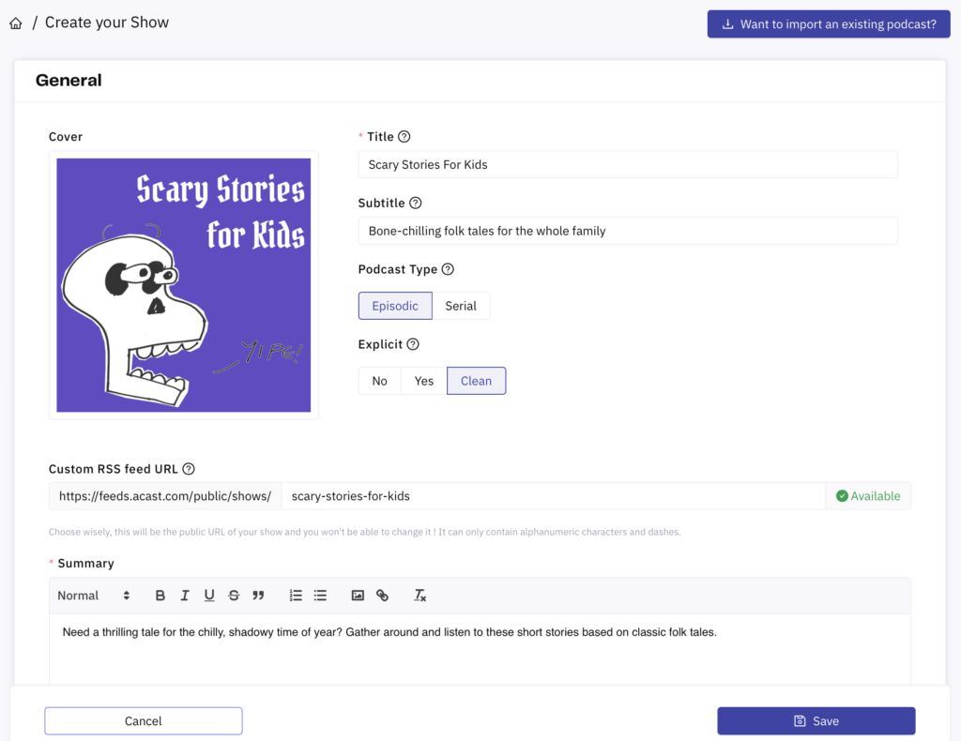This screenshot has width=961, height=741.
Task: Apply strikethrough in the Summary editor
Action: 234,595
